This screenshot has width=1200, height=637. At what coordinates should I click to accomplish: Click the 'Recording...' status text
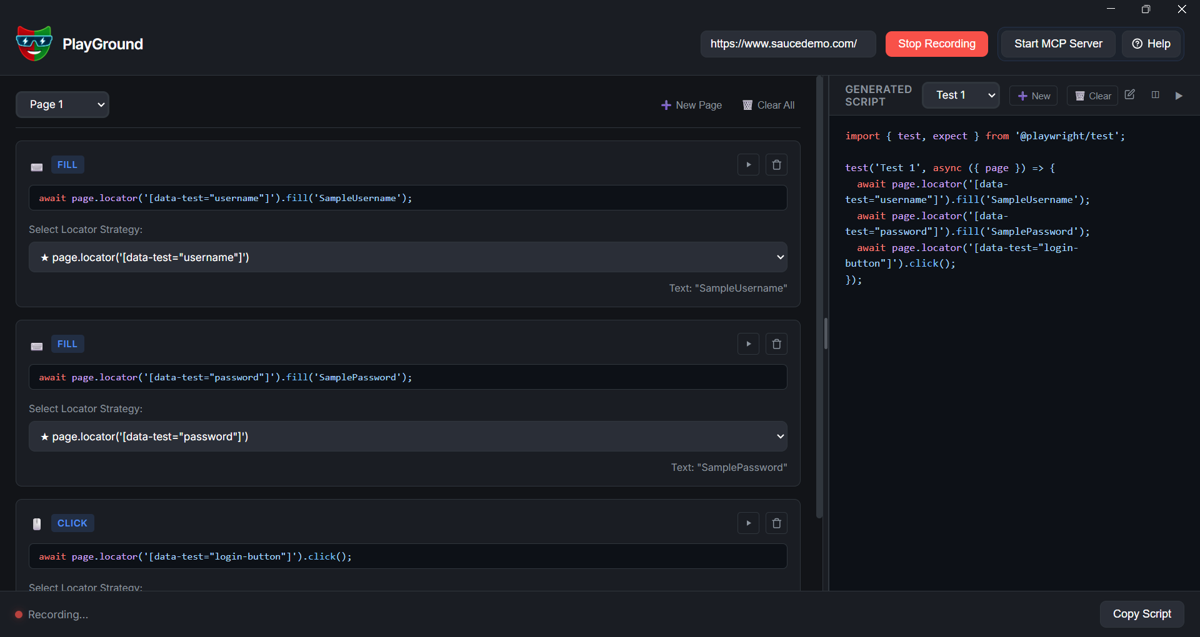point(58,615)
